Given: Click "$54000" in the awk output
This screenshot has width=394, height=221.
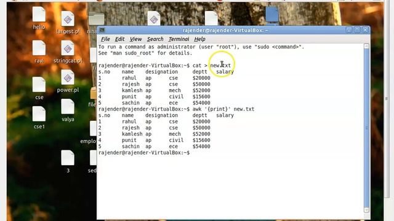Looking at the screenshot, I should (x=201, y=146).
